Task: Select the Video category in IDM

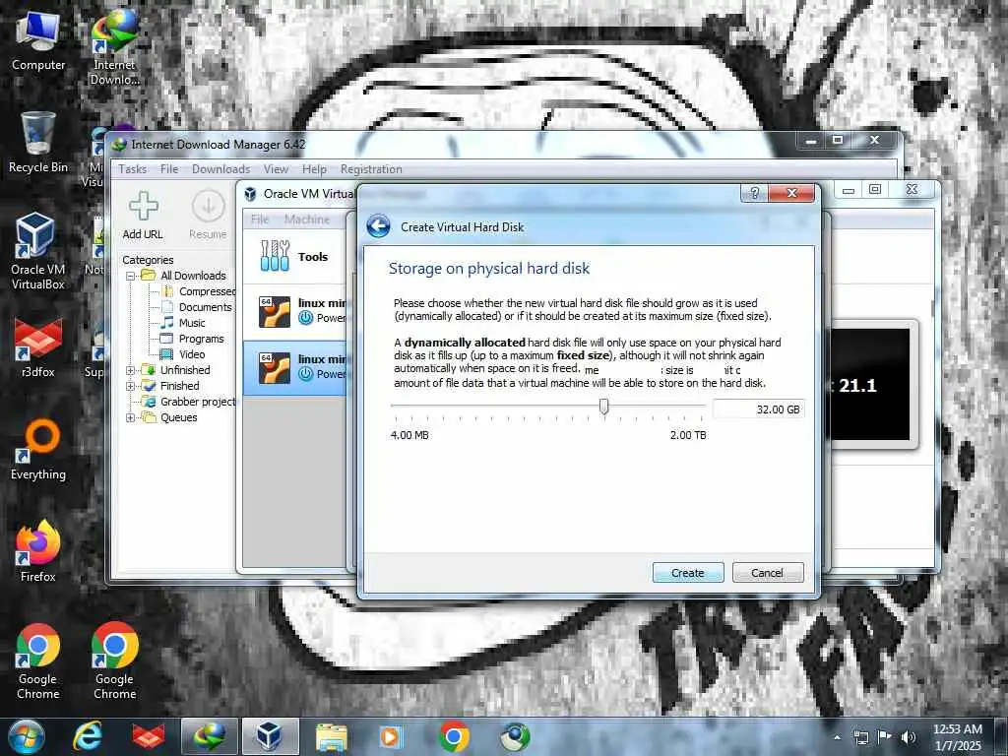Action: [192, 354]
